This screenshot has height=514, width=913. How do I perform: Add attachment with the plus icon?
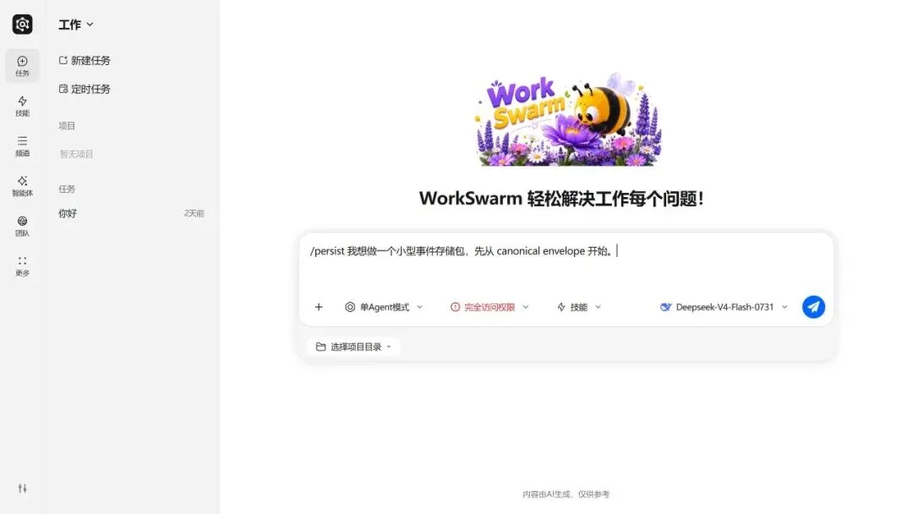point(319,307)
